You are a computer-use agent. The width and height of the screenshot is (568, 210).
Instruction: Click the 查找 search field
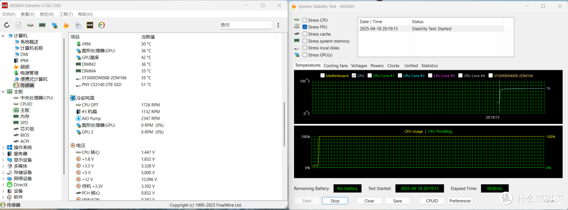245,25
